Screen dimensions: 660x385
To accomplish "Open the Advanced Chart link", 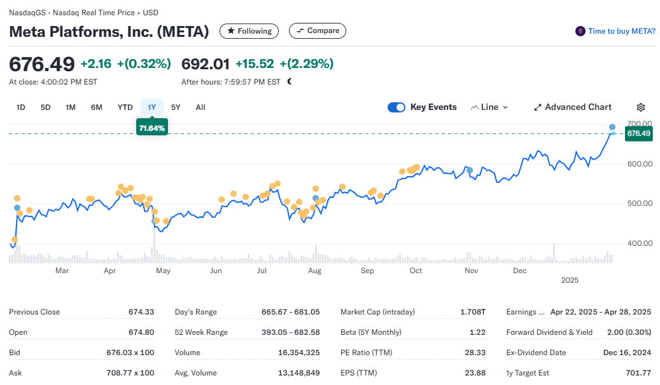I will pyautogui.click(x=573, y=107).
